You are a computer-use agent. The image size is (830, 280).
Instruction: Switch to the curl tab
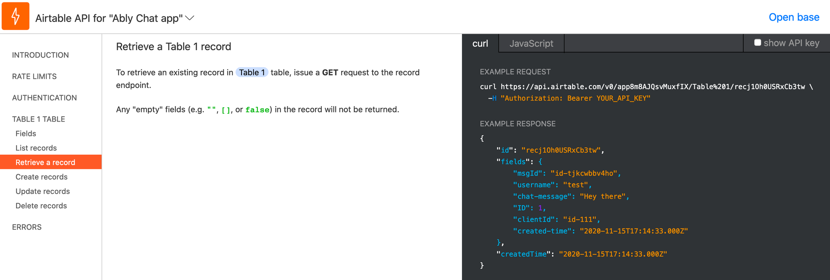[480, 44]
